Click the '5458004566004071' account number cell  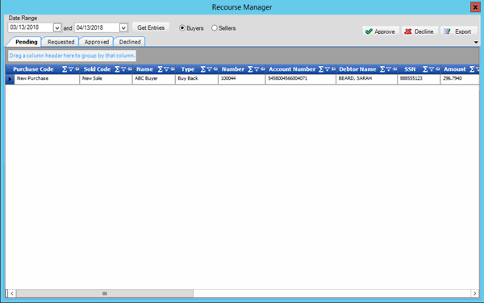click(x=301, y=79)
